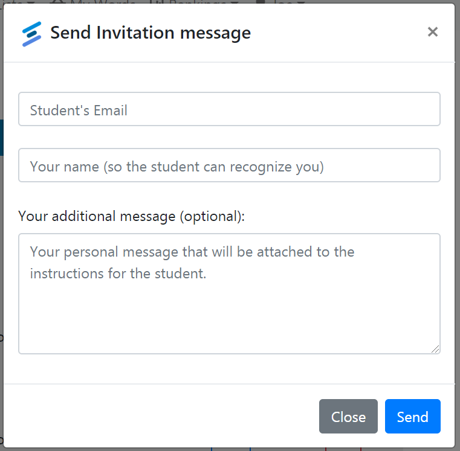Click the text area resize grip icon
The width and height of the screenshot is (460, 451).
coord(435,349)
